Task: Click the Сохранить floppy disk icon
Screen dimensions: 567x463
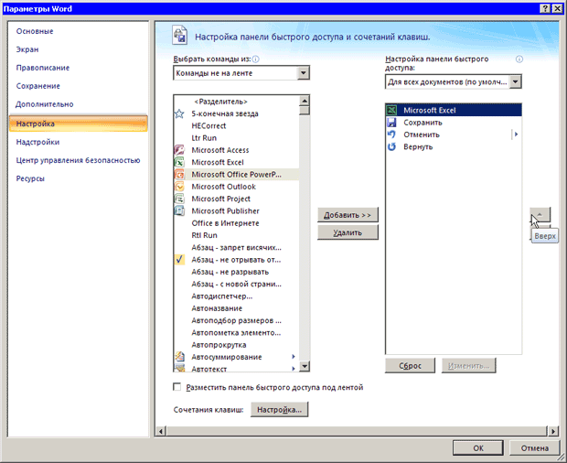Action: [x=391, y=123]
